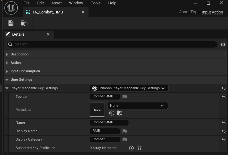Remove all Supported Key Profile Ids elements
228x155 pixels.
click(x=139, y=148)
